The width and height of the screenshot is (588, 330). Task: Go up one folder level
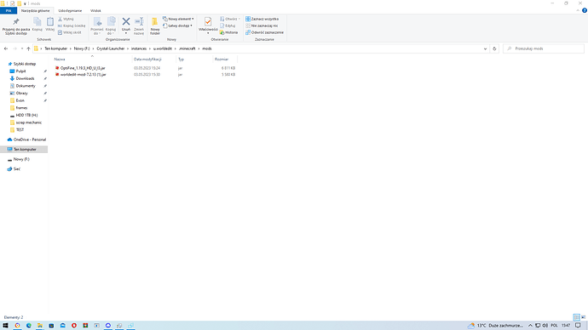click(28, 48)
